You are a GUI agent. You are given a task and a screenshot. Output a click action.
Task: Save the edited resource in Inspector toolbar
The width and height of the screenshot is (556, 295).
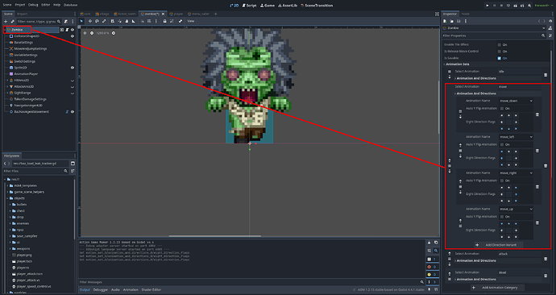(458, 21)
